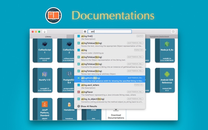Image resolution: width=208 pixels, height=130 pixels.
Task: Click the field icon beside stringFlavor
Action: coord(79,92)
